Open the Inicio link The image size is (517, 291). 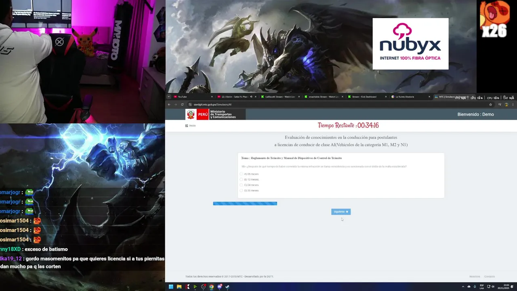click(x=191, y=126)
